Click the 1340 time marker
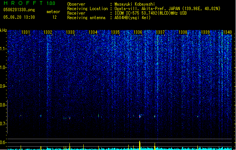This screenshot has height=150, width=236. pos(228,32)
